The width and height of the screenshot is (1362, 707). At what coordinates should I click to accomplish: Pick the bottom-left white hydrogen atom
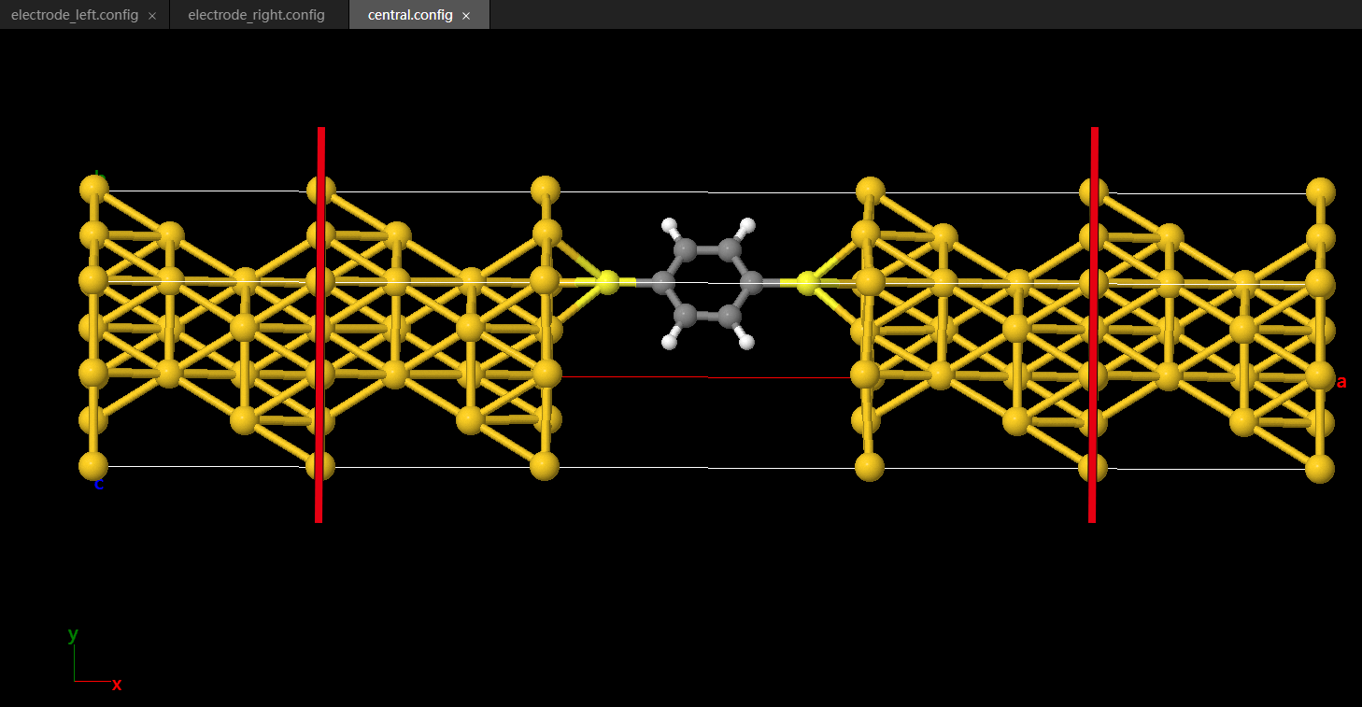tap(669, 341)
